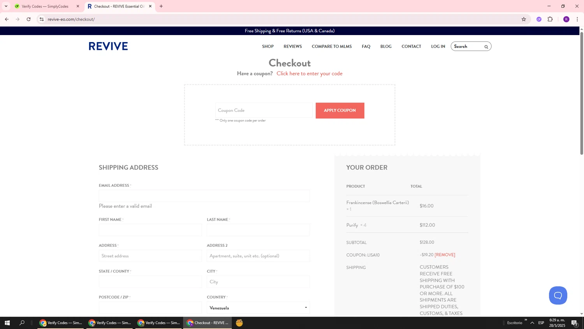Screen dimensions: 584x329
Task: Click the Purify × 4 product row
Action: 407,225
